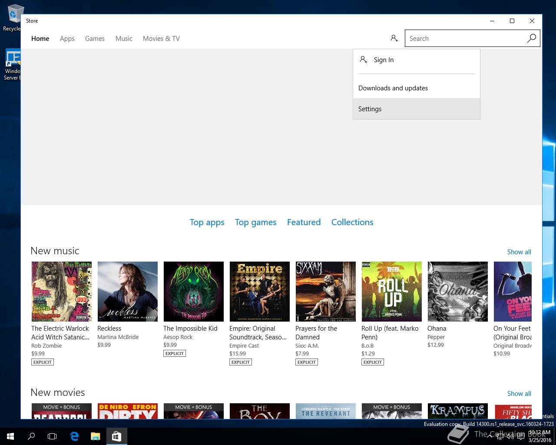Click the Pepper artist name
The image size is (556, 445).
pyautogui.click(x=436, y=337)
